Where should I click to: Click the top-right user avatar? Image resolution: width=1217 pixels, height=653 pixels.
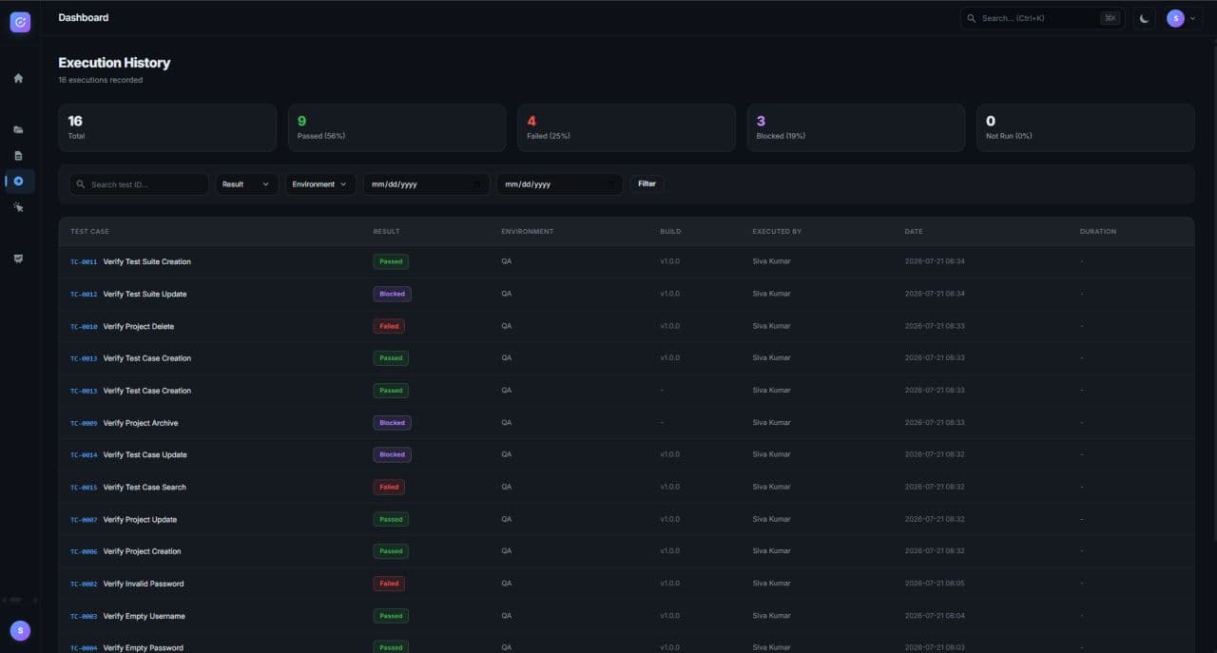tap(1175, 18)
